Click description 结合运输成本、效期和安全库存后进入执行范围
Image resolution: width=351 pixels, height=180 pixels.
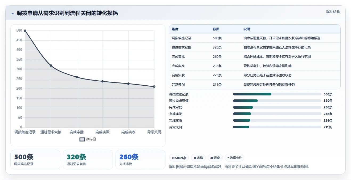[x=277, y=57]
